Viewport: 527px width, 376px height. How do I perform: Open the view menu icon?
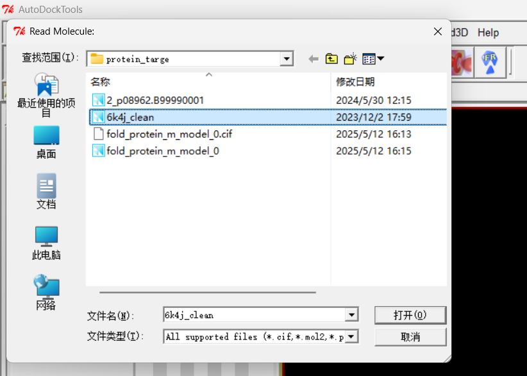tap(373, 59)
